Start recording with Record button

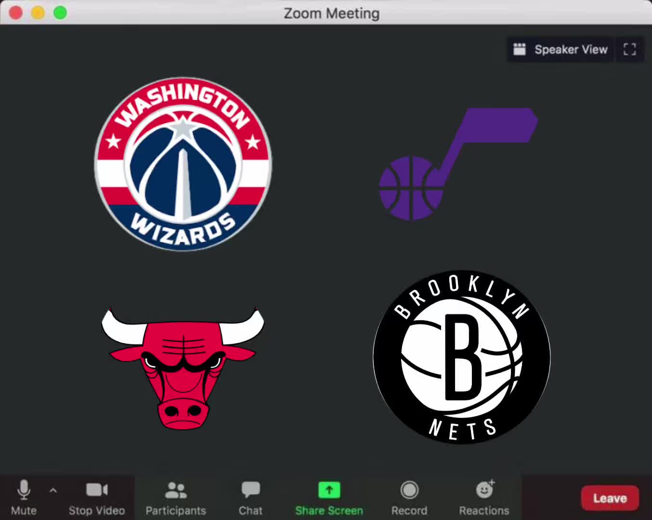pyautogui.click(x=409, y=498)
